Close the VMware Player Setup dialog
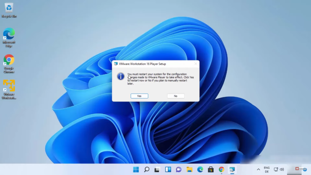 (196, 64)
